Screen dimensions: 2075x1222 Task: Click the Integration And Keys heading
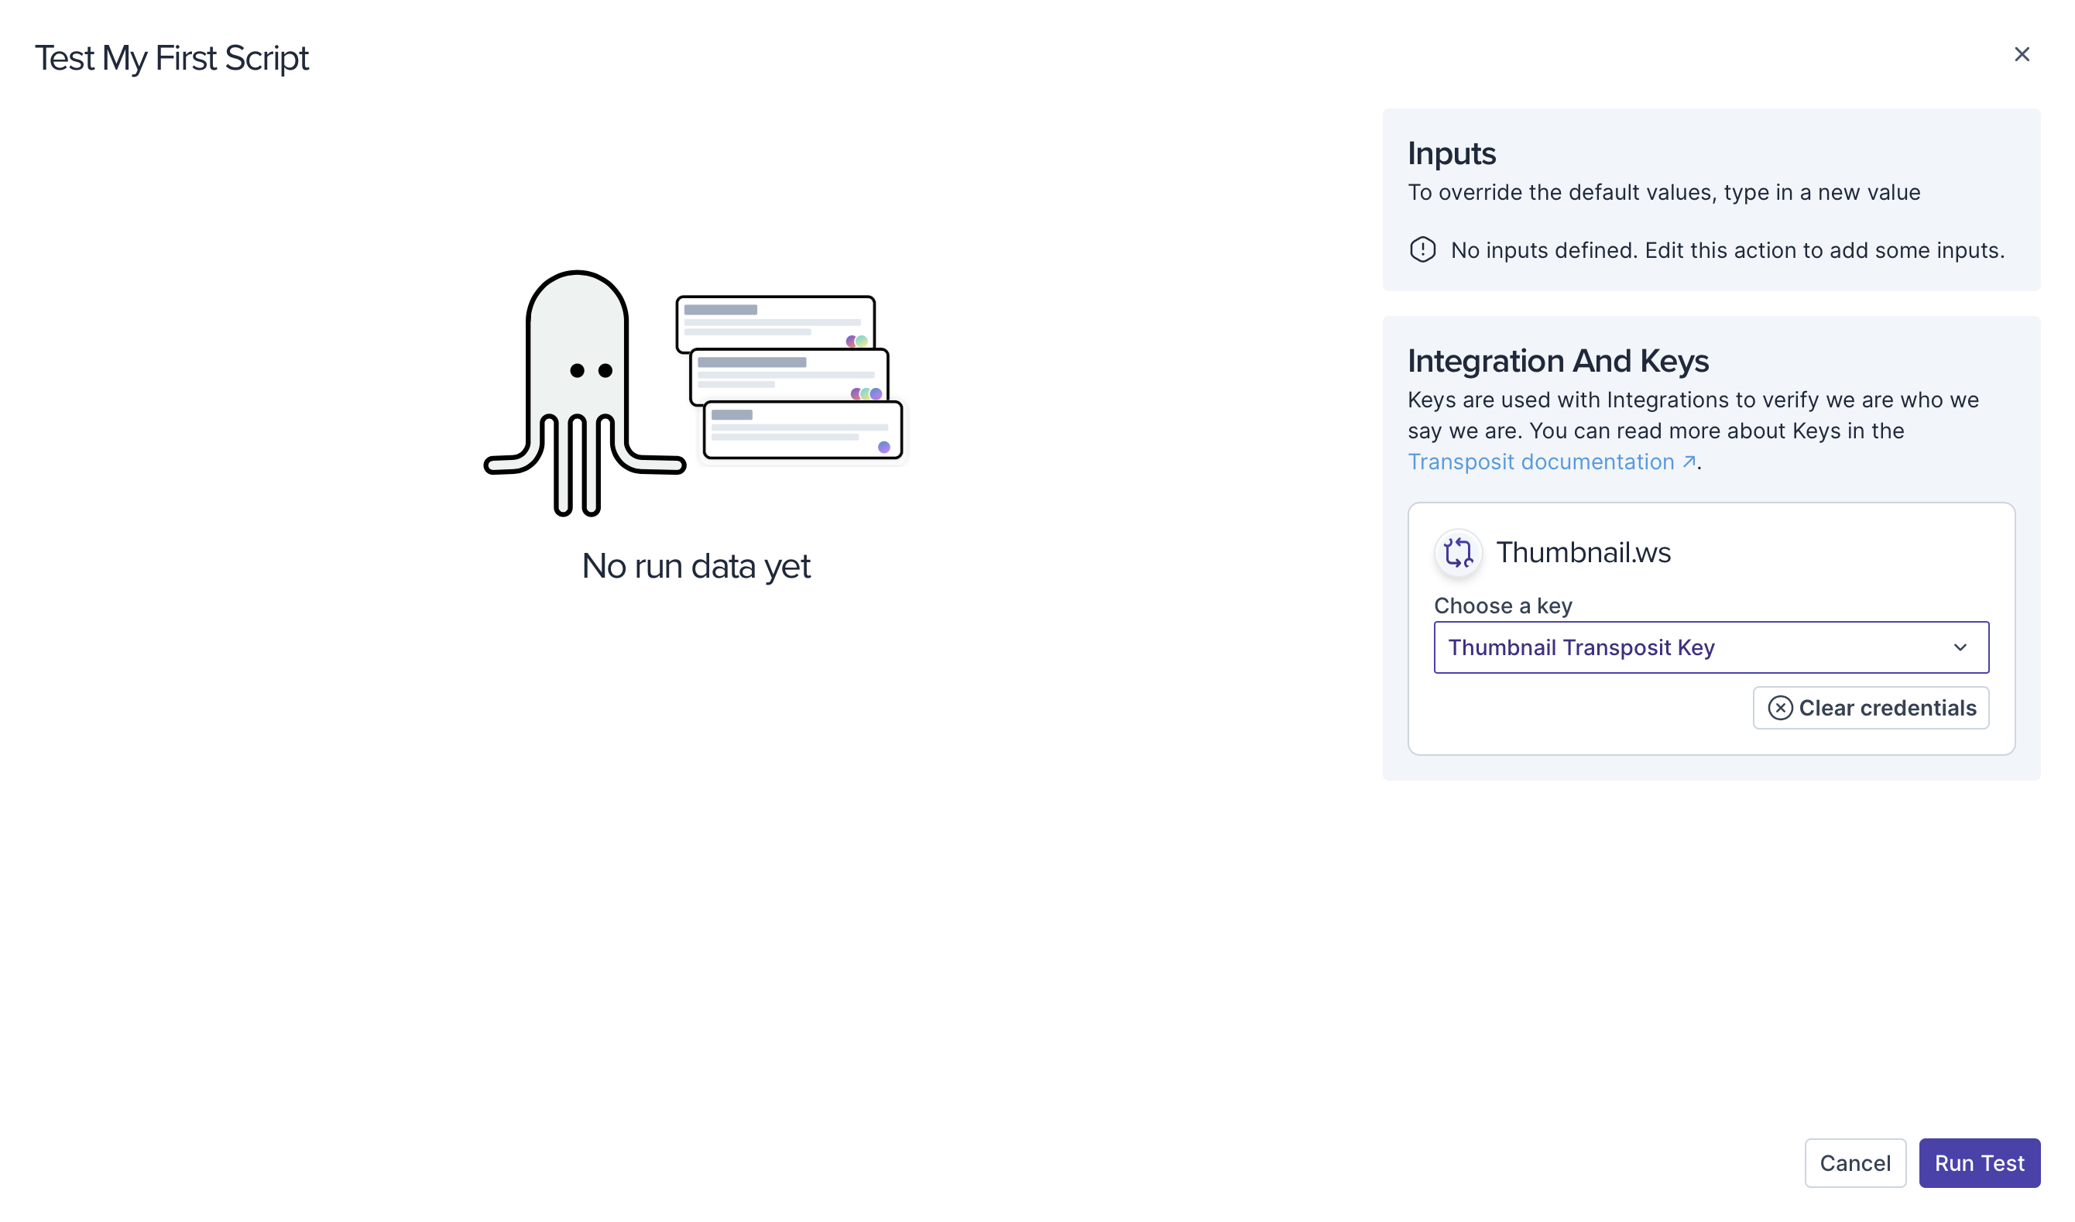[1557, 362]
